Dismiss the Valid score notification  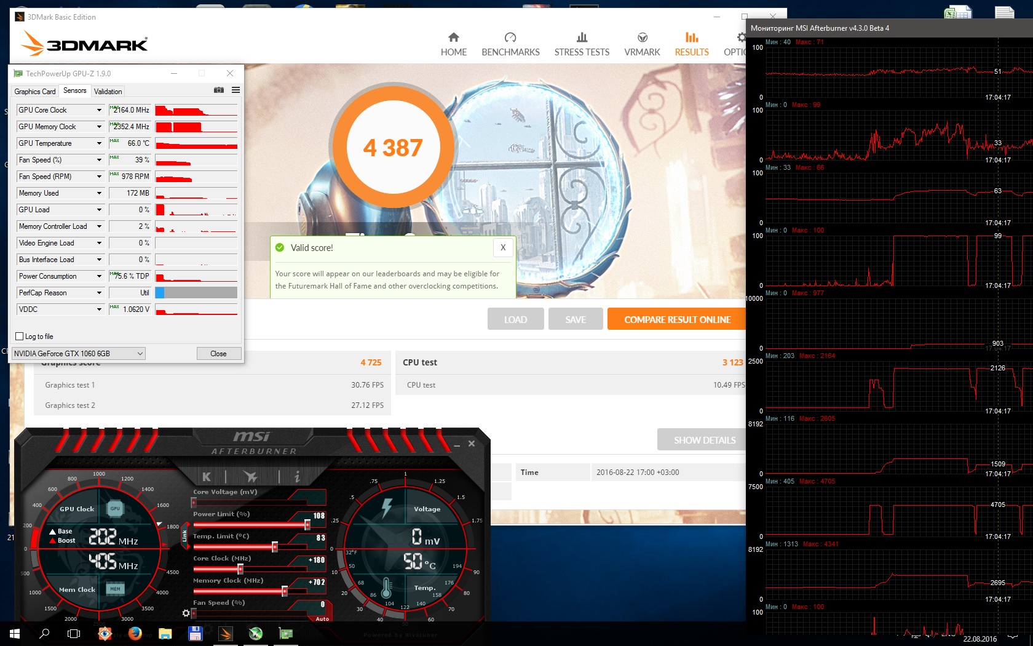[503, 247]
